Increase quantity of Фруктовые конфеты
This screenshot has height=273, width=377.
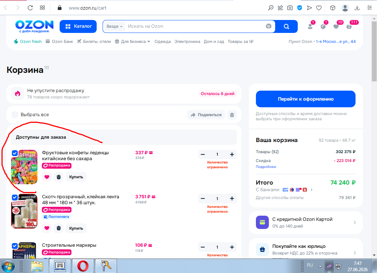pyautogui.click(x=232, y=154)
